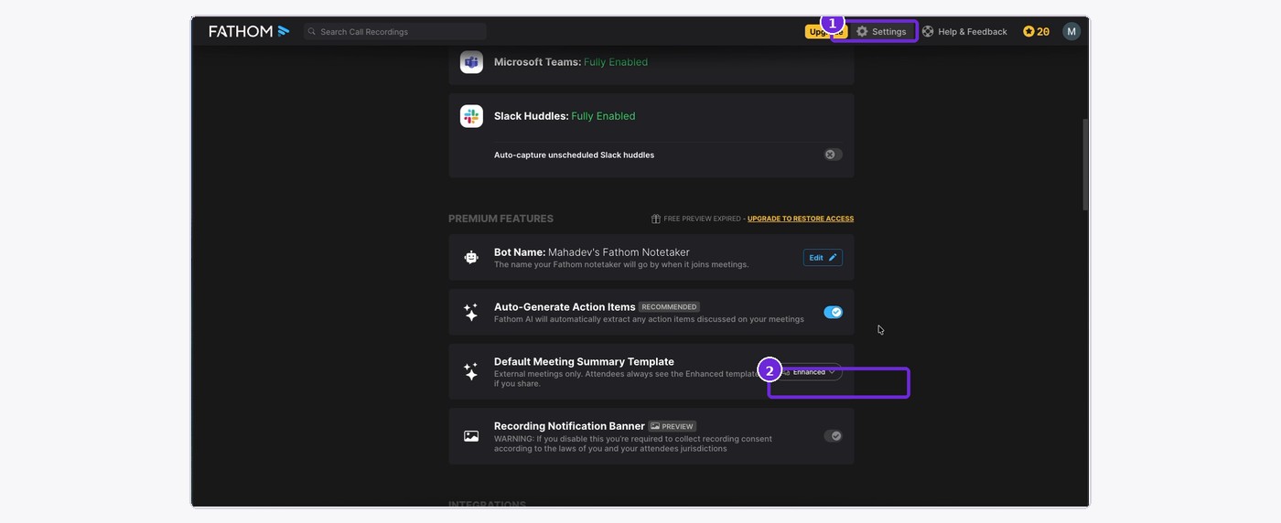This screenshot has height=523, width=1281.
Task: Open Settings from the top bar
Action: [x=881, y=31]
